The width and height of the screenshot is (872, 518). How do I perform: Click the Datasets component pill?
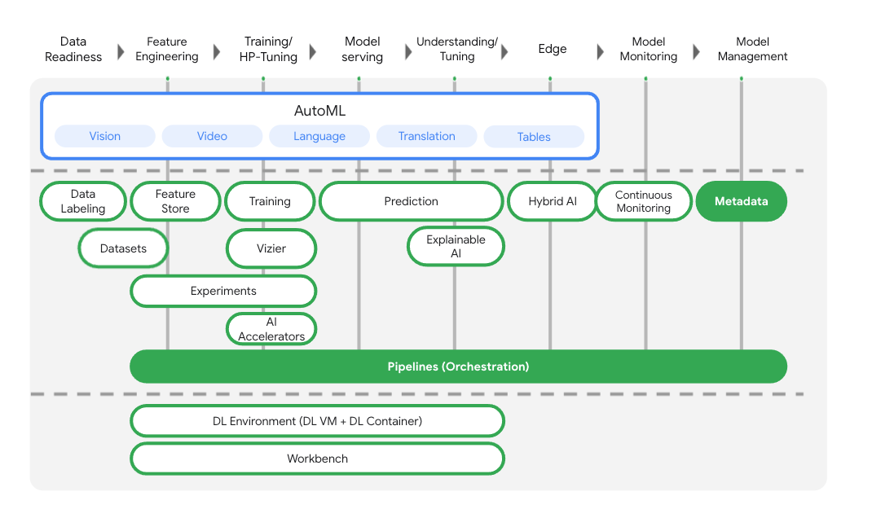[123, 248]
